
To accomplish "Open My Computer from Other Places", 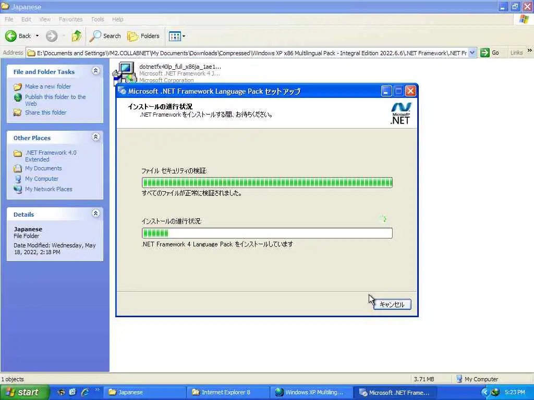I will coord(42,179).
